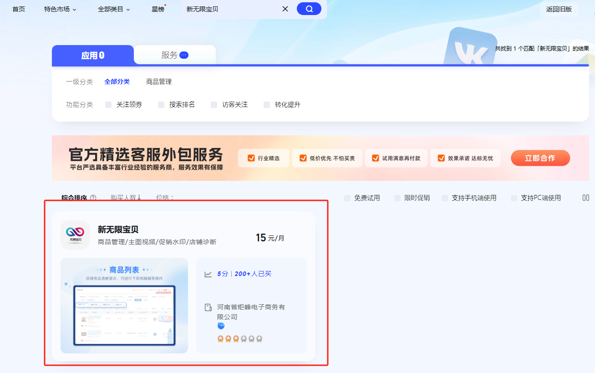Sort results by 购买人数
The image size is (595, 373).
click(126, 198)
